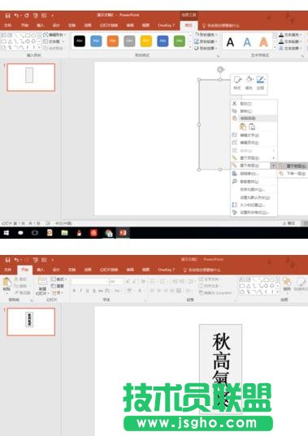Pick the first paste option icon in the context menu
The width and height of the screenshot is (308, 436).
(x=243, y=127)
